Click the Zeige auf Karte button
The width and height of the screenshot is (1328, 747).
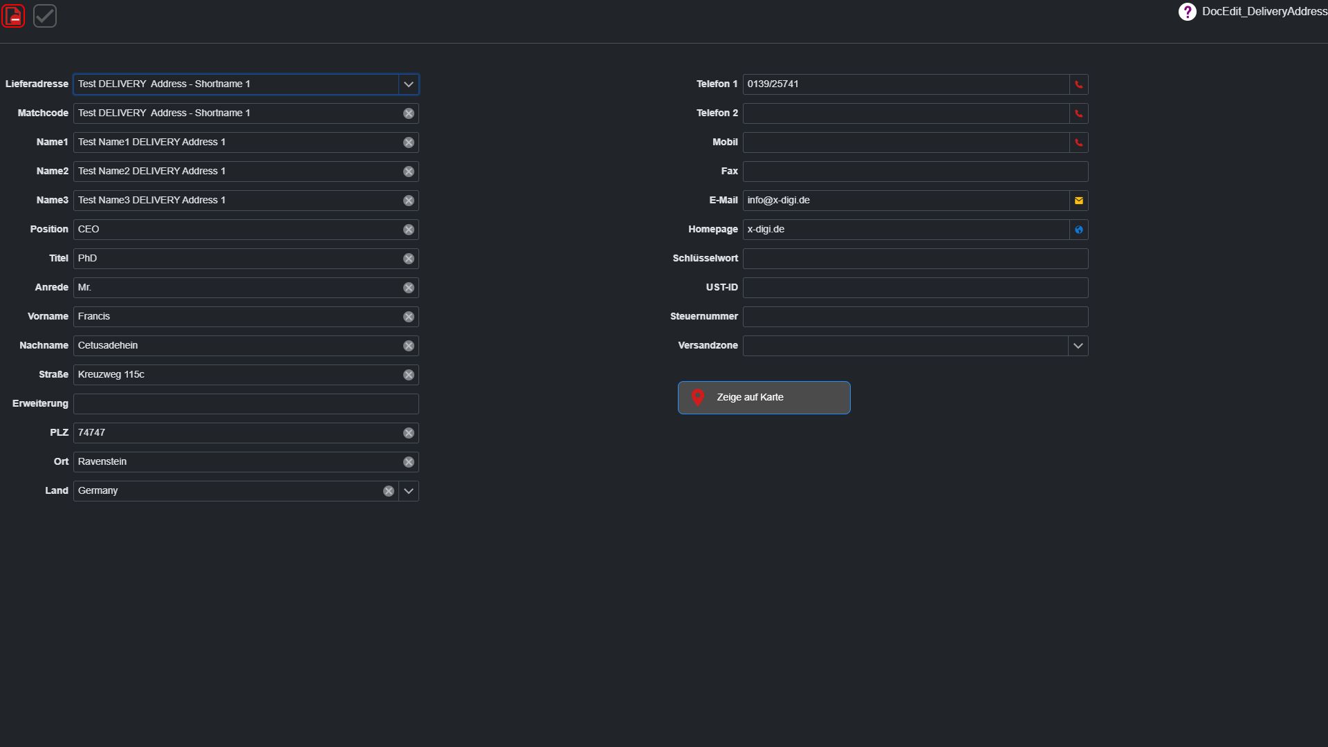click(x=764, y=398)
